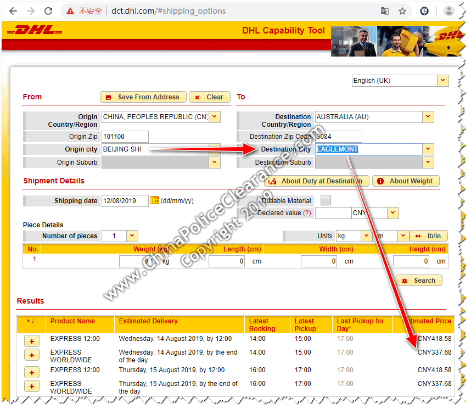Open the translate page icon

click(x=385, y=11)
